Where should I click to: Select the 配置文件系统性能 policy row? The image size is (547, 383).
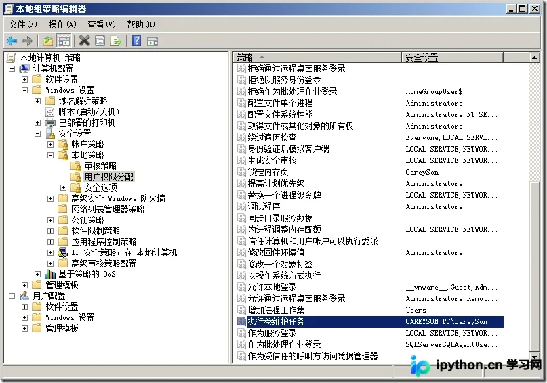pos(369,114)
